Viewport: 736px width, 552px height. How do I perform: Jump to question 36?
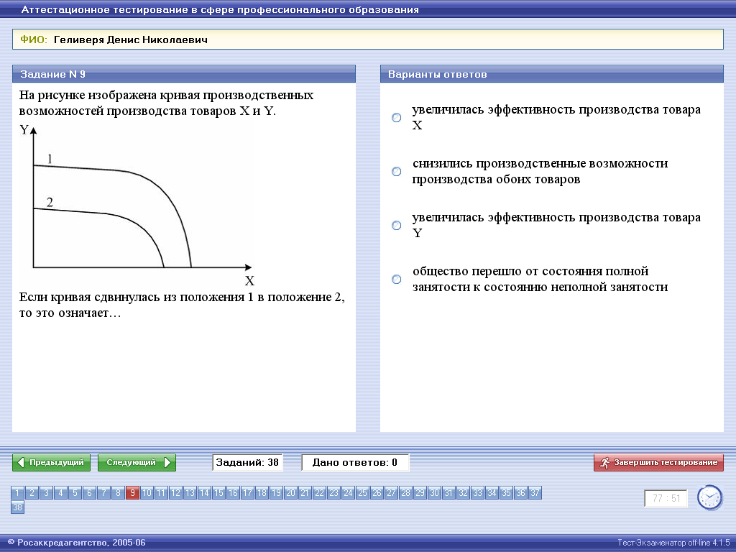[520, 493]
